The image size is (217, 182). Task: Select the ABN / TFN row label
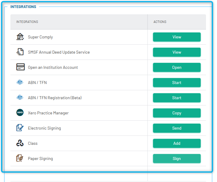(x=37, y=83)
